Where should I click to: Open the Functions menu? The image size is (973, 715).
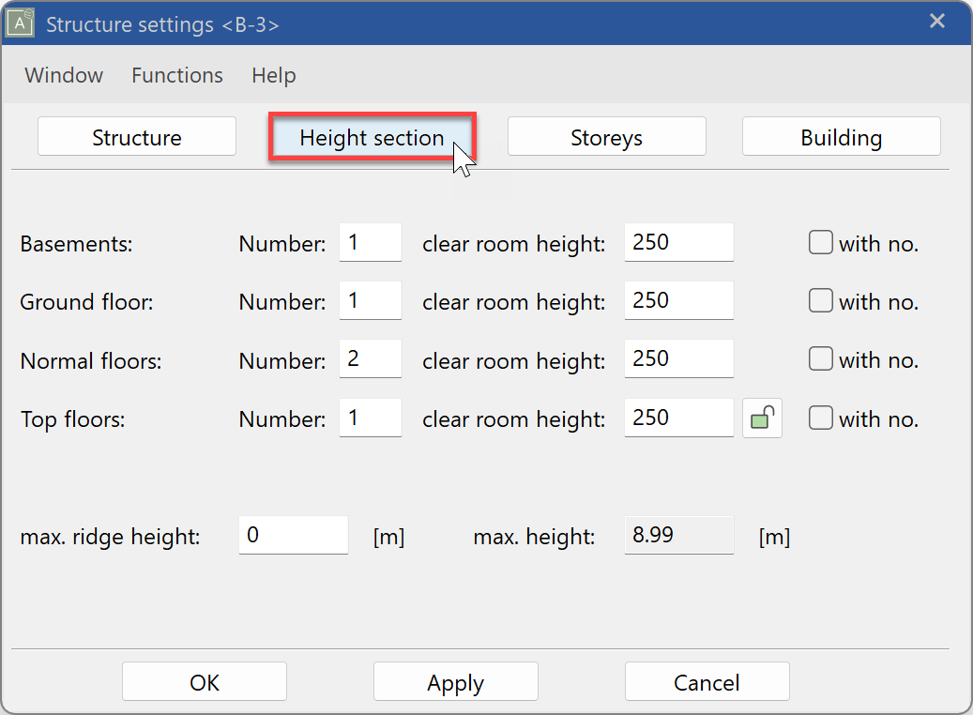click(176, 75)
